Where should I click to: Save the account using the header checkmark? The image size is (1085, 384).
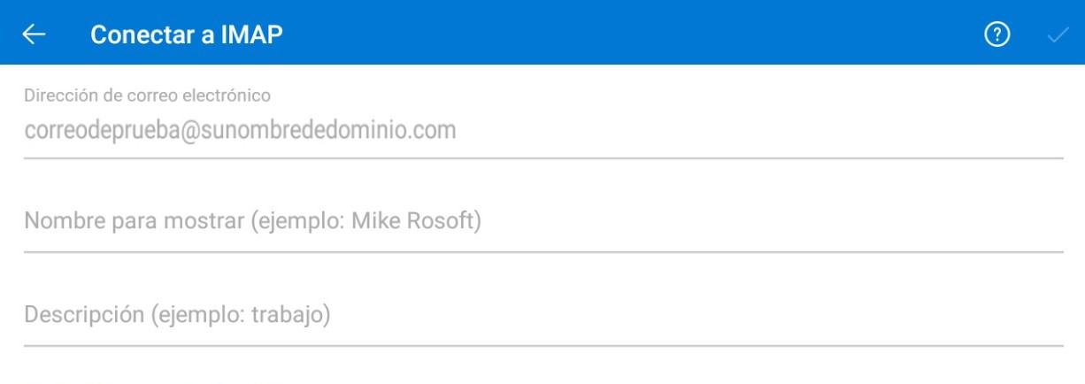[x=1058, y=35]
